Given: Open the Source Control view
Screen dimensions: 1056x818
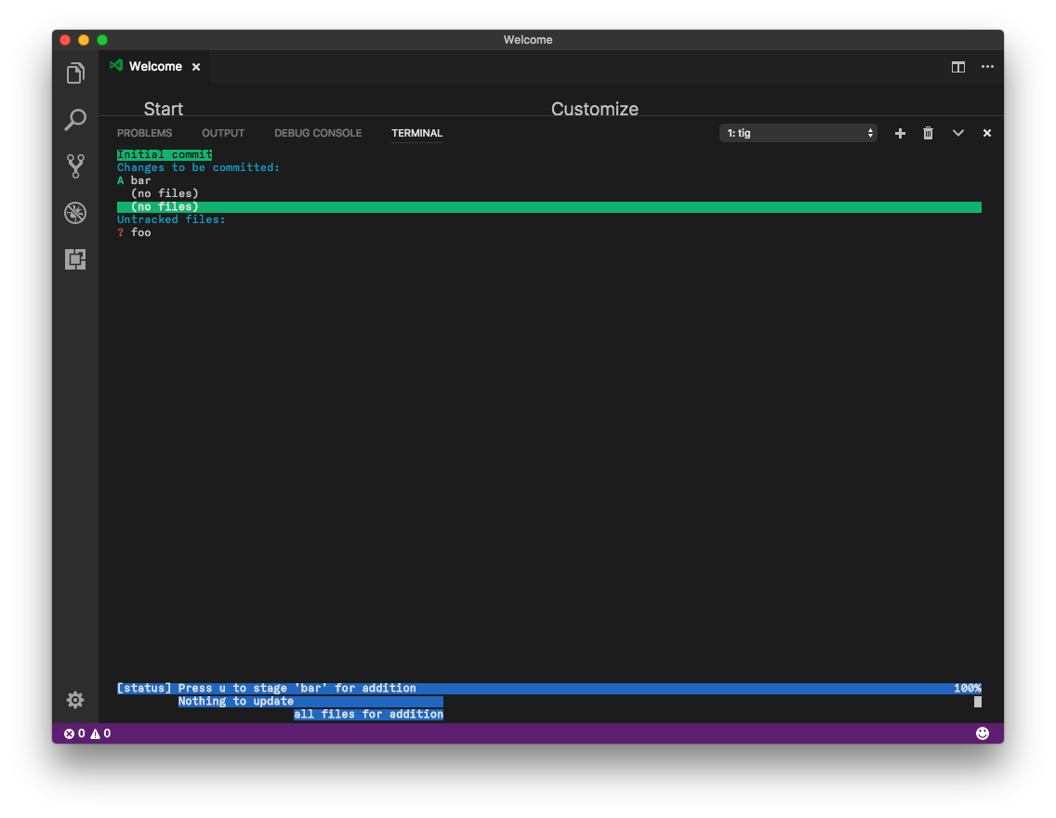Looking at the screenshot, I should click(75, 166).
